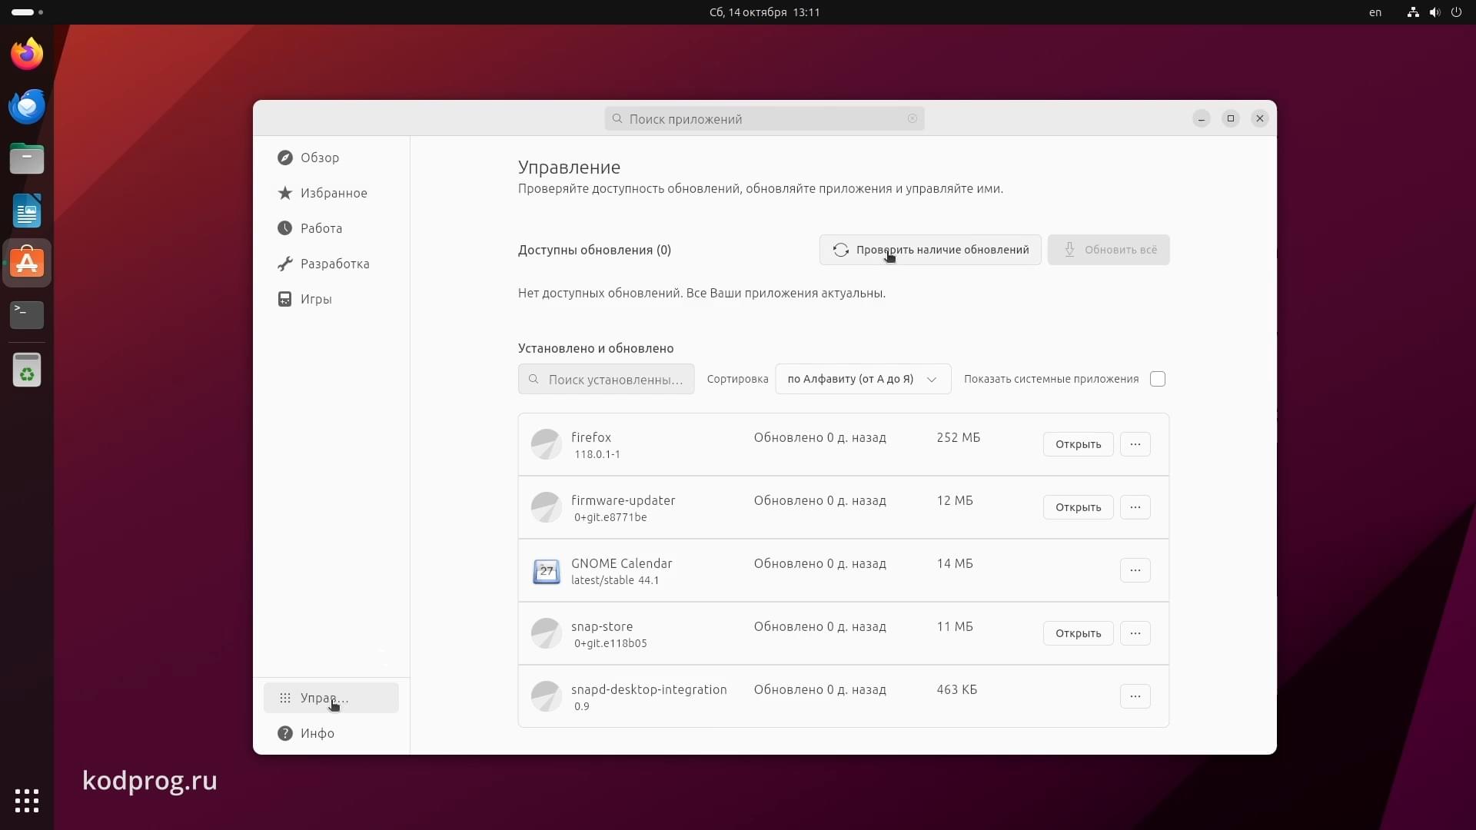1476x830 pixels.
Task: Click Открыть for snap-store
Action: 1078,633
